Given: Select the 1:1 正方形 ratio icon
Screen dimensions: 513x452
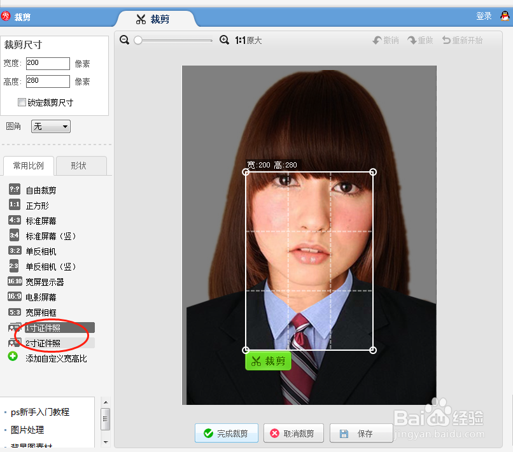Looking at the screenshot, I should click(15, 204).
